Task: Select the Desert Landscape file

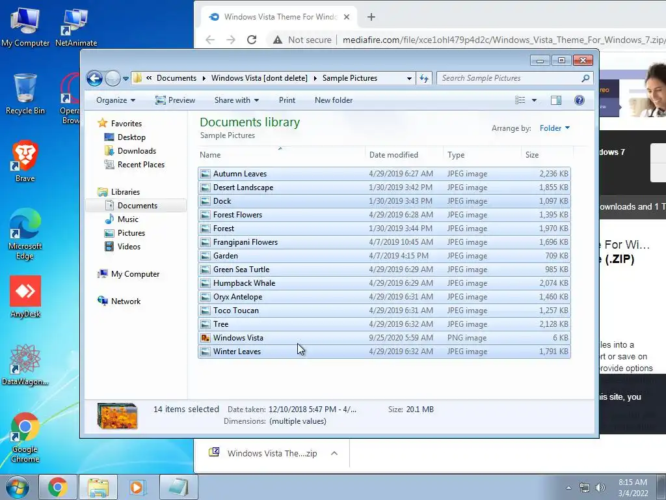Action: [x=384, y=187]
